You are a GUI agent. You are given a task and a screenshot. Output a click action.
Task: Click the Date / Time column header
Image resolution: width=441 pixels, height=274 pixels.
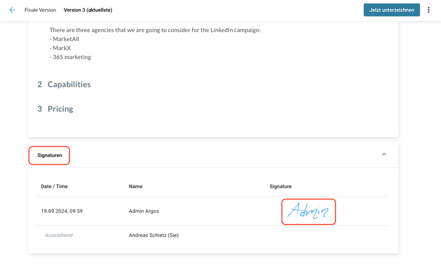tap(54, 186)
